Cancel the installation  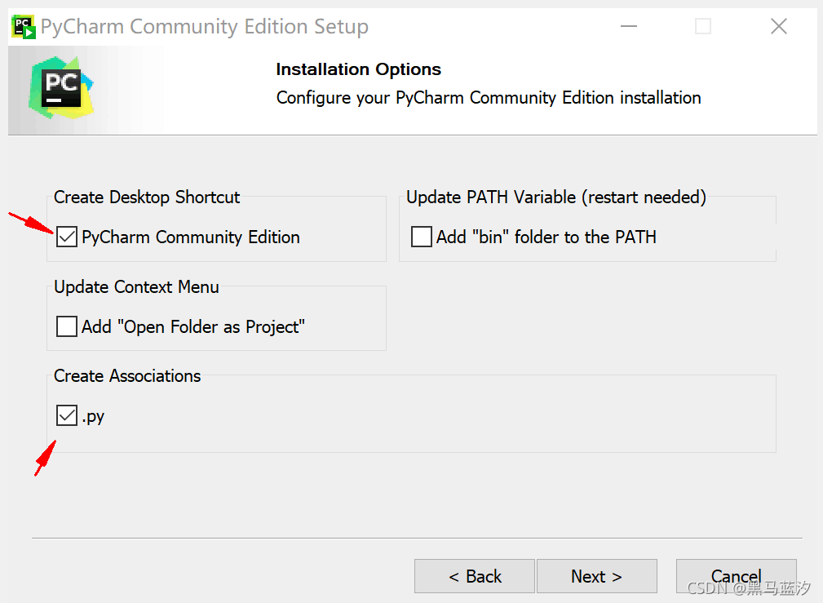(736, 576)
